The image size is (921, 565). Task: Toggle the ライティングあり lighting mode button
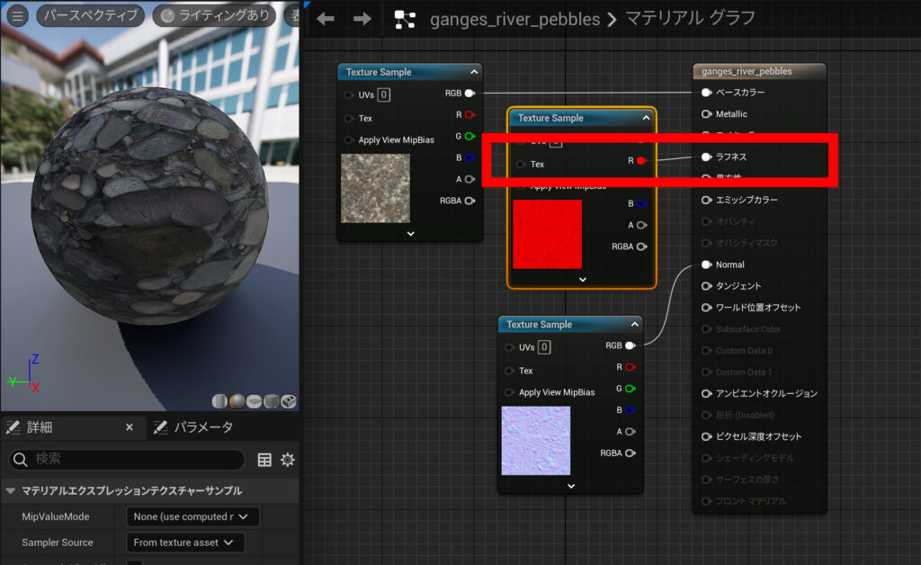(213, 15)
